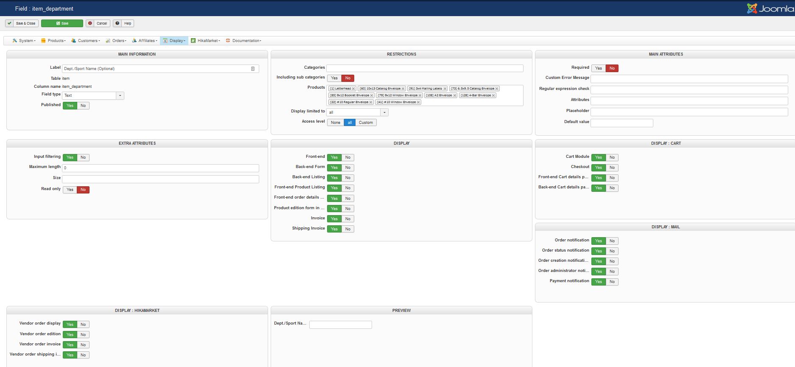Click the Joomla logo in the header
The image size is (795, 367).
click(770, 8)
